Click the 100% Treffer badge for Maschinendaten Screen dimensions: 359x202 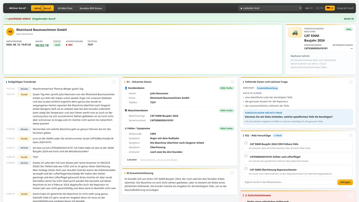(226, 110)
